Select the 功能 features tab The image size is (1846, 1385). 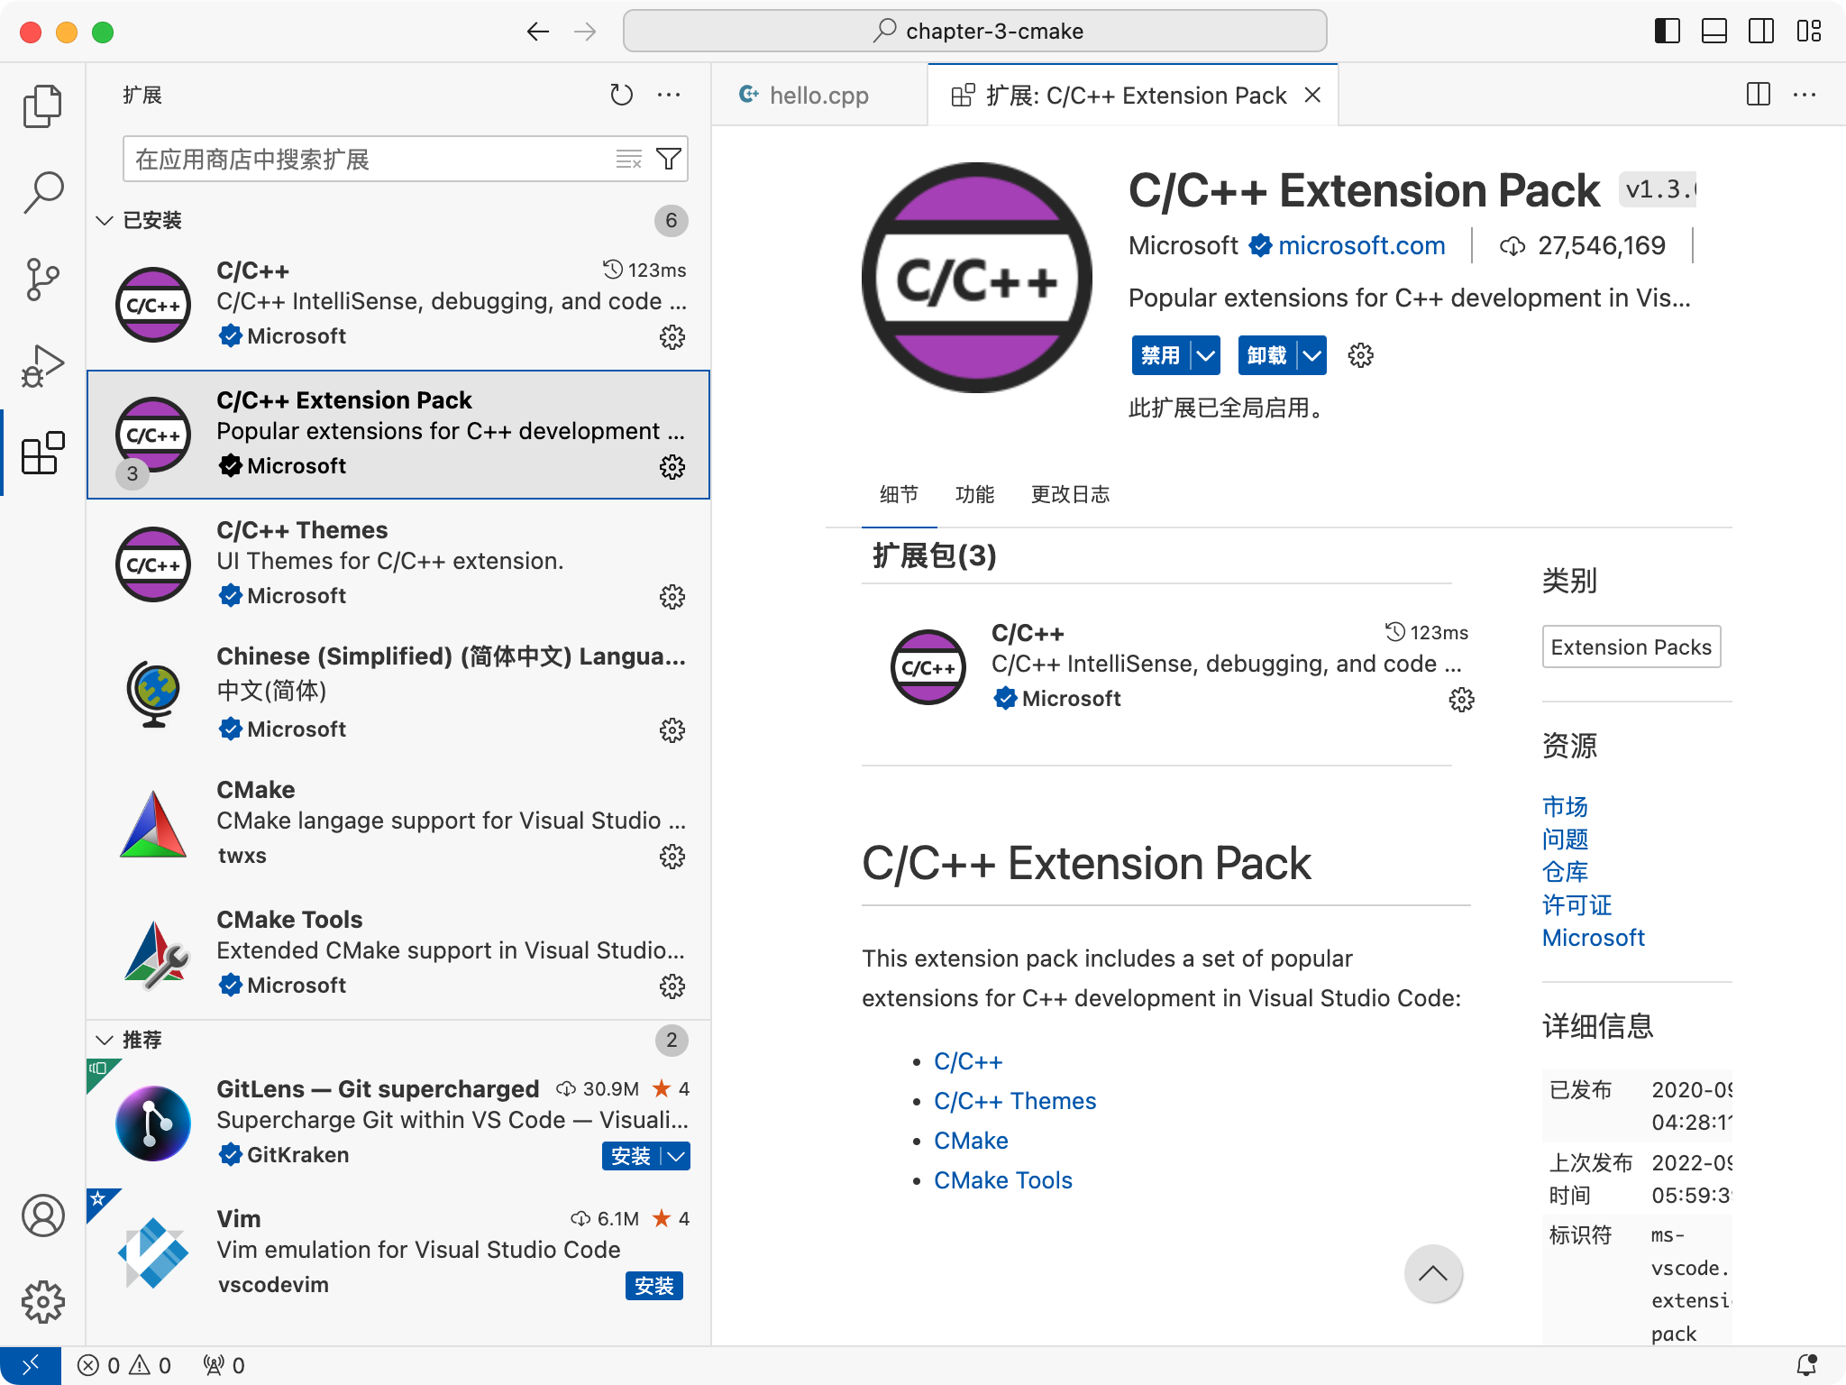974,494
